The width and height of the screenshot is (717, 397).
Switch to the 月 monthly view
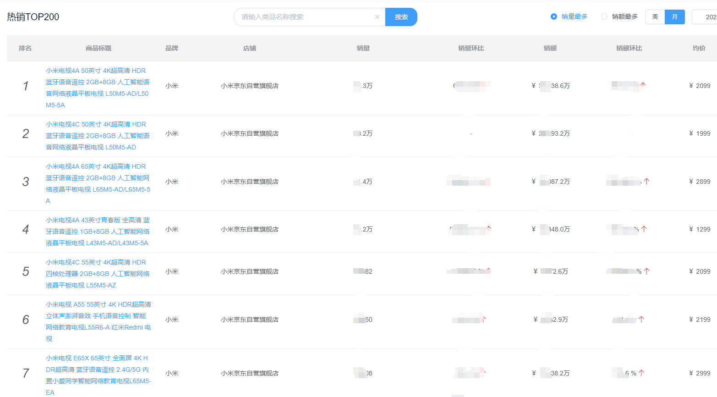coord(674,17)
